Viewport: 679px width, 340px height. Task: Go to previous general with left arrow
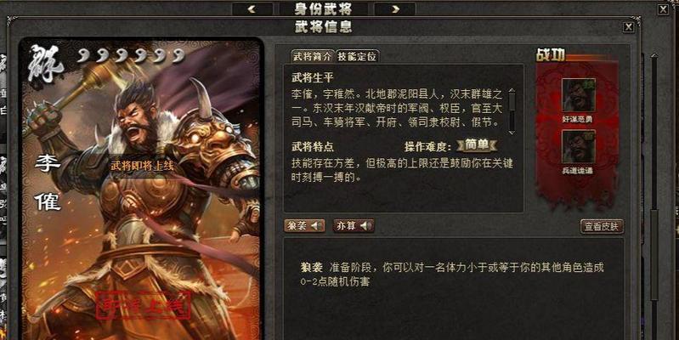252,9
